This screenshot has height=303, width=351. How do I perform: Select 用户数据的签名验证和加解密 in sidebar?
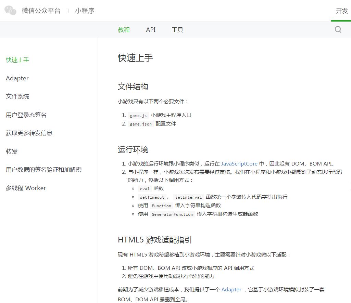coord(43,170)
